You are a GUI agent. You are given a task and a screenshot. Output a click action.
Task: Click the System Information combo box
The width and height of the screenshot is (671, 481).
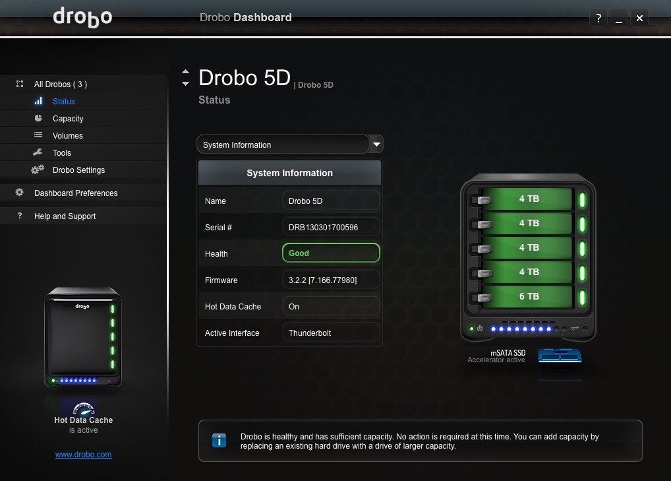[x=290, y=144]
